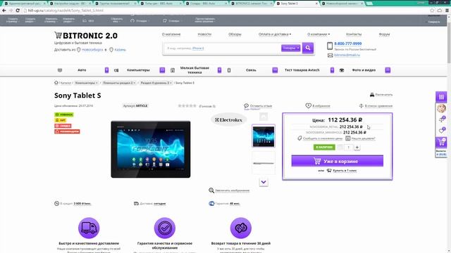Click the purple search magnifier button

pyautogui.click(x=308, y=48)
